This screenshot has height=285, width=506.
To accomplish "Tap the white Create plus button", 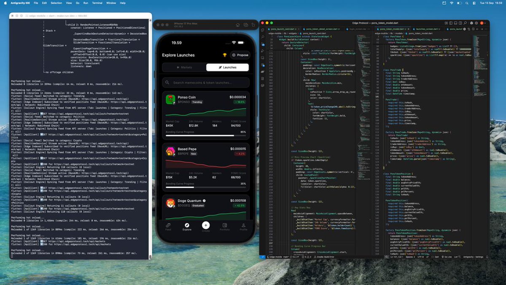I will pos(206,225).
